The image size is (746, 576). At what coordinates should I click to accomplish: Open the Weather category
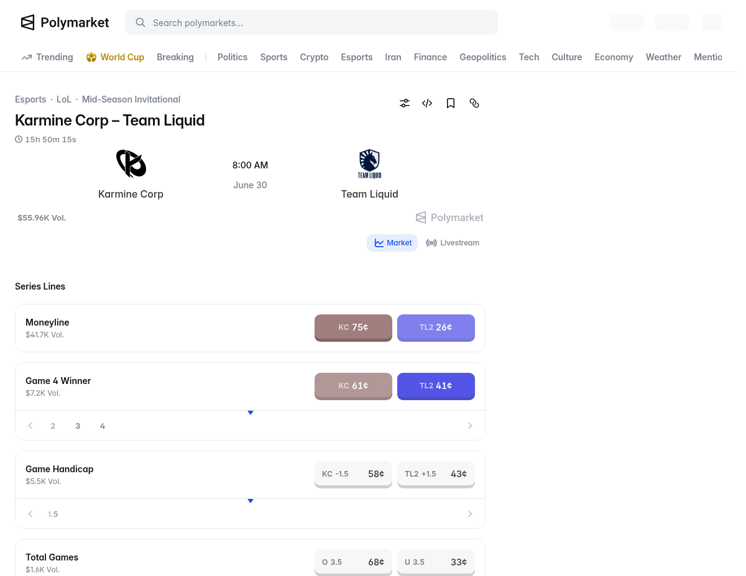[663, 57]
